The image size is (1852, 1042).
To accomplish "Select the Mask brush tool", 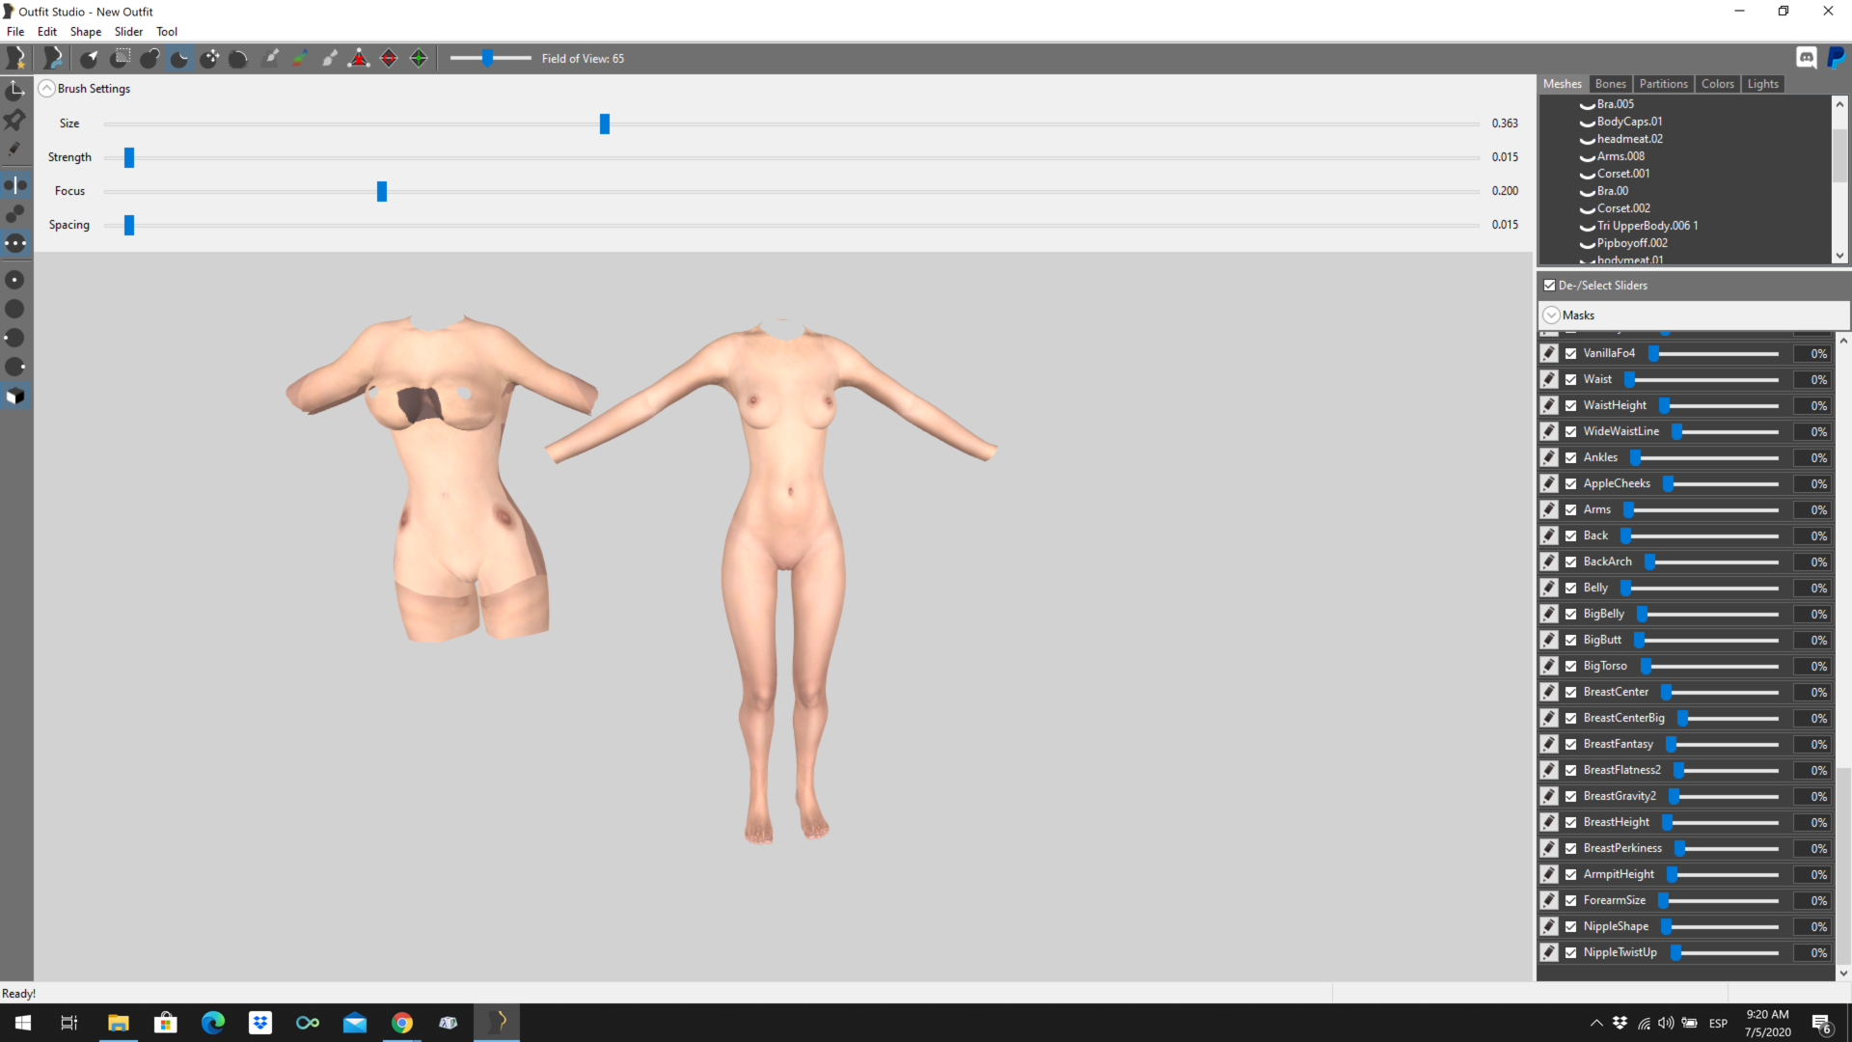I will tap(120, 59).
